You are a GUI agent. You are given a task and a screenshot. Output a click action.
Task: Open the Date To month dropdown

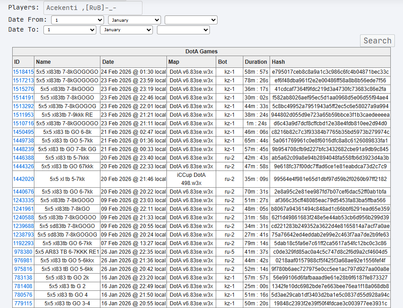pyautogui.click(x=127, y=30)
